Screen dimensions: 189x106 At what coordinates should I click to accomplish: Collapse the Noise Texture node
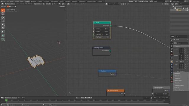coord(108,91)
